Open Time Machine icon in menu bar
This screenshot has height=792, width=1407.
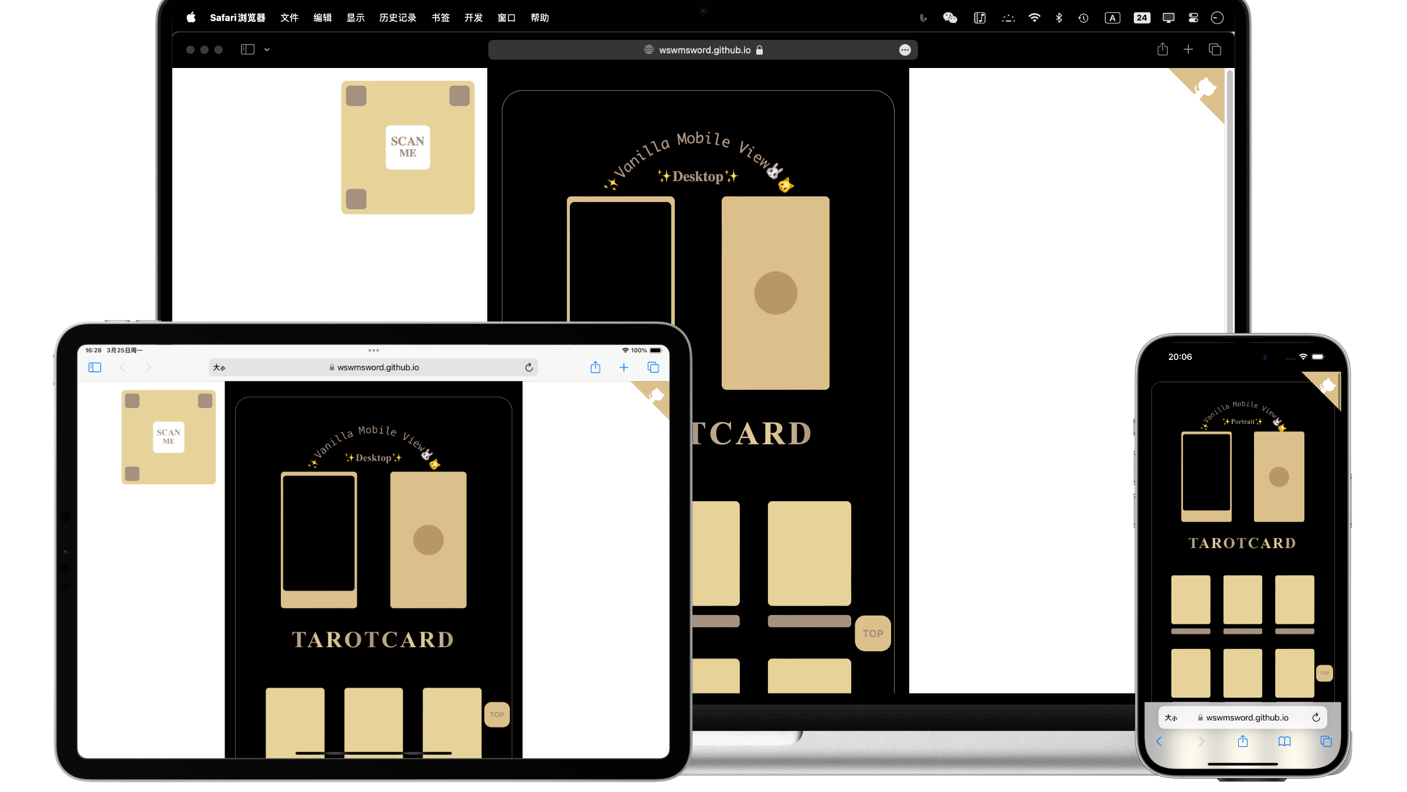pyautogui.click(x=1083, y=18)
